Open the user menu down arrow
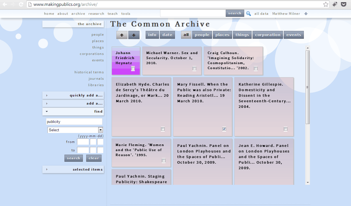 click(x=306, y=14)
